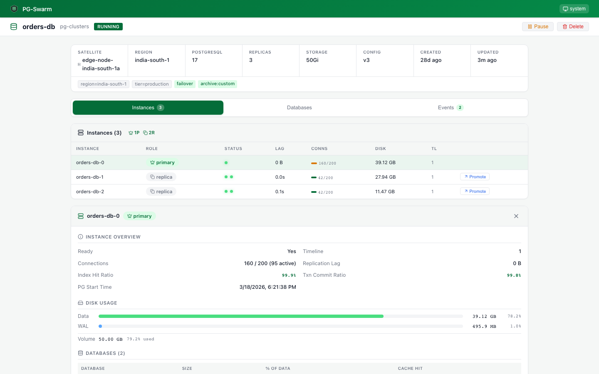This screenshot has height=374, width=599.
Task: Click the PG Start Time value
Action: (268, 287)
